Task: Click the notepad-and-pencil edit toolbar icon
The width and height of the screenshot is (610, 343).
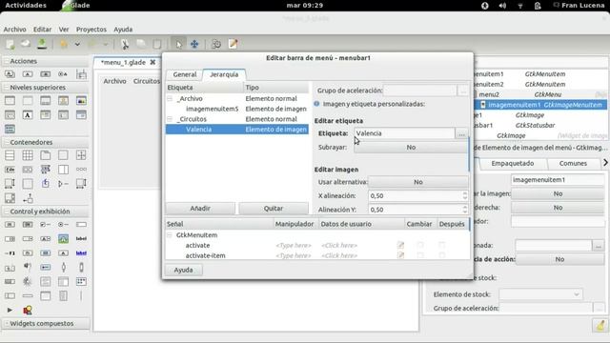Action: [233, 44]
